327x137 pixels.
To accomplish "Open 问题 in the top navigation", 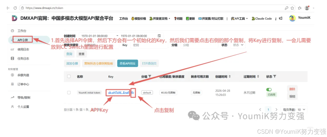I will [x=178, y=18].
